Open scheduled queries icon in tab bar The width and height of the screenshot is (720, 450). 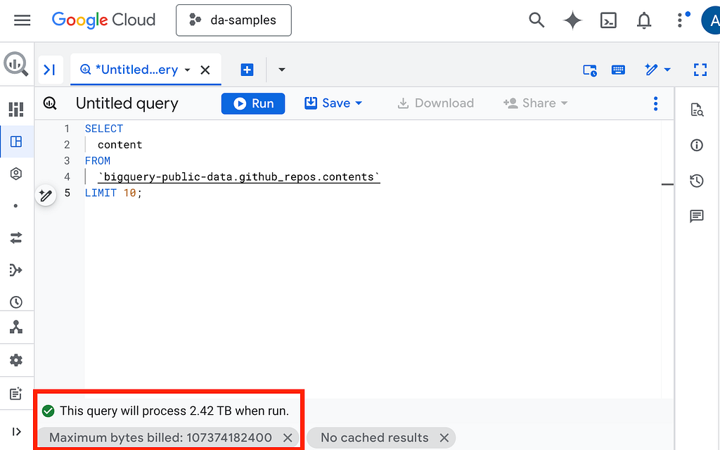click(590, 70)
